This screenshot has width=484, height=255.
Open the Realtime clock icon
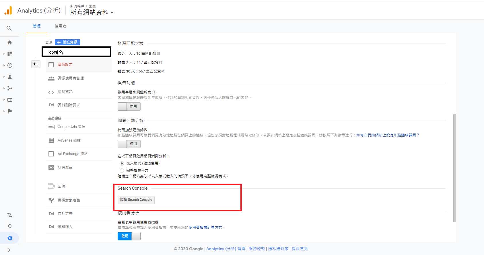pyautogui.click(x=10, y=65)
